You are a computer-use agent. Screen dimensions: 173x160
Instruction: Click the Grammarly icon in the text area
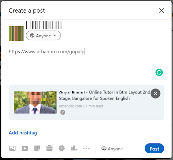[x=159, y=72]
